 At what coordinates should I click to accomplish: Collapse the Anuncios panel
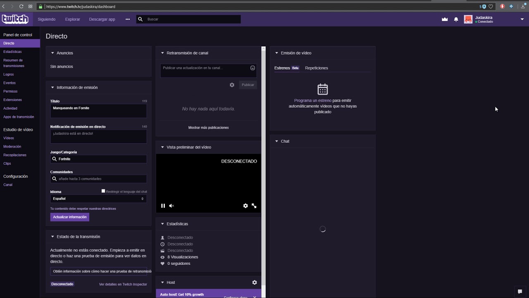52,53
